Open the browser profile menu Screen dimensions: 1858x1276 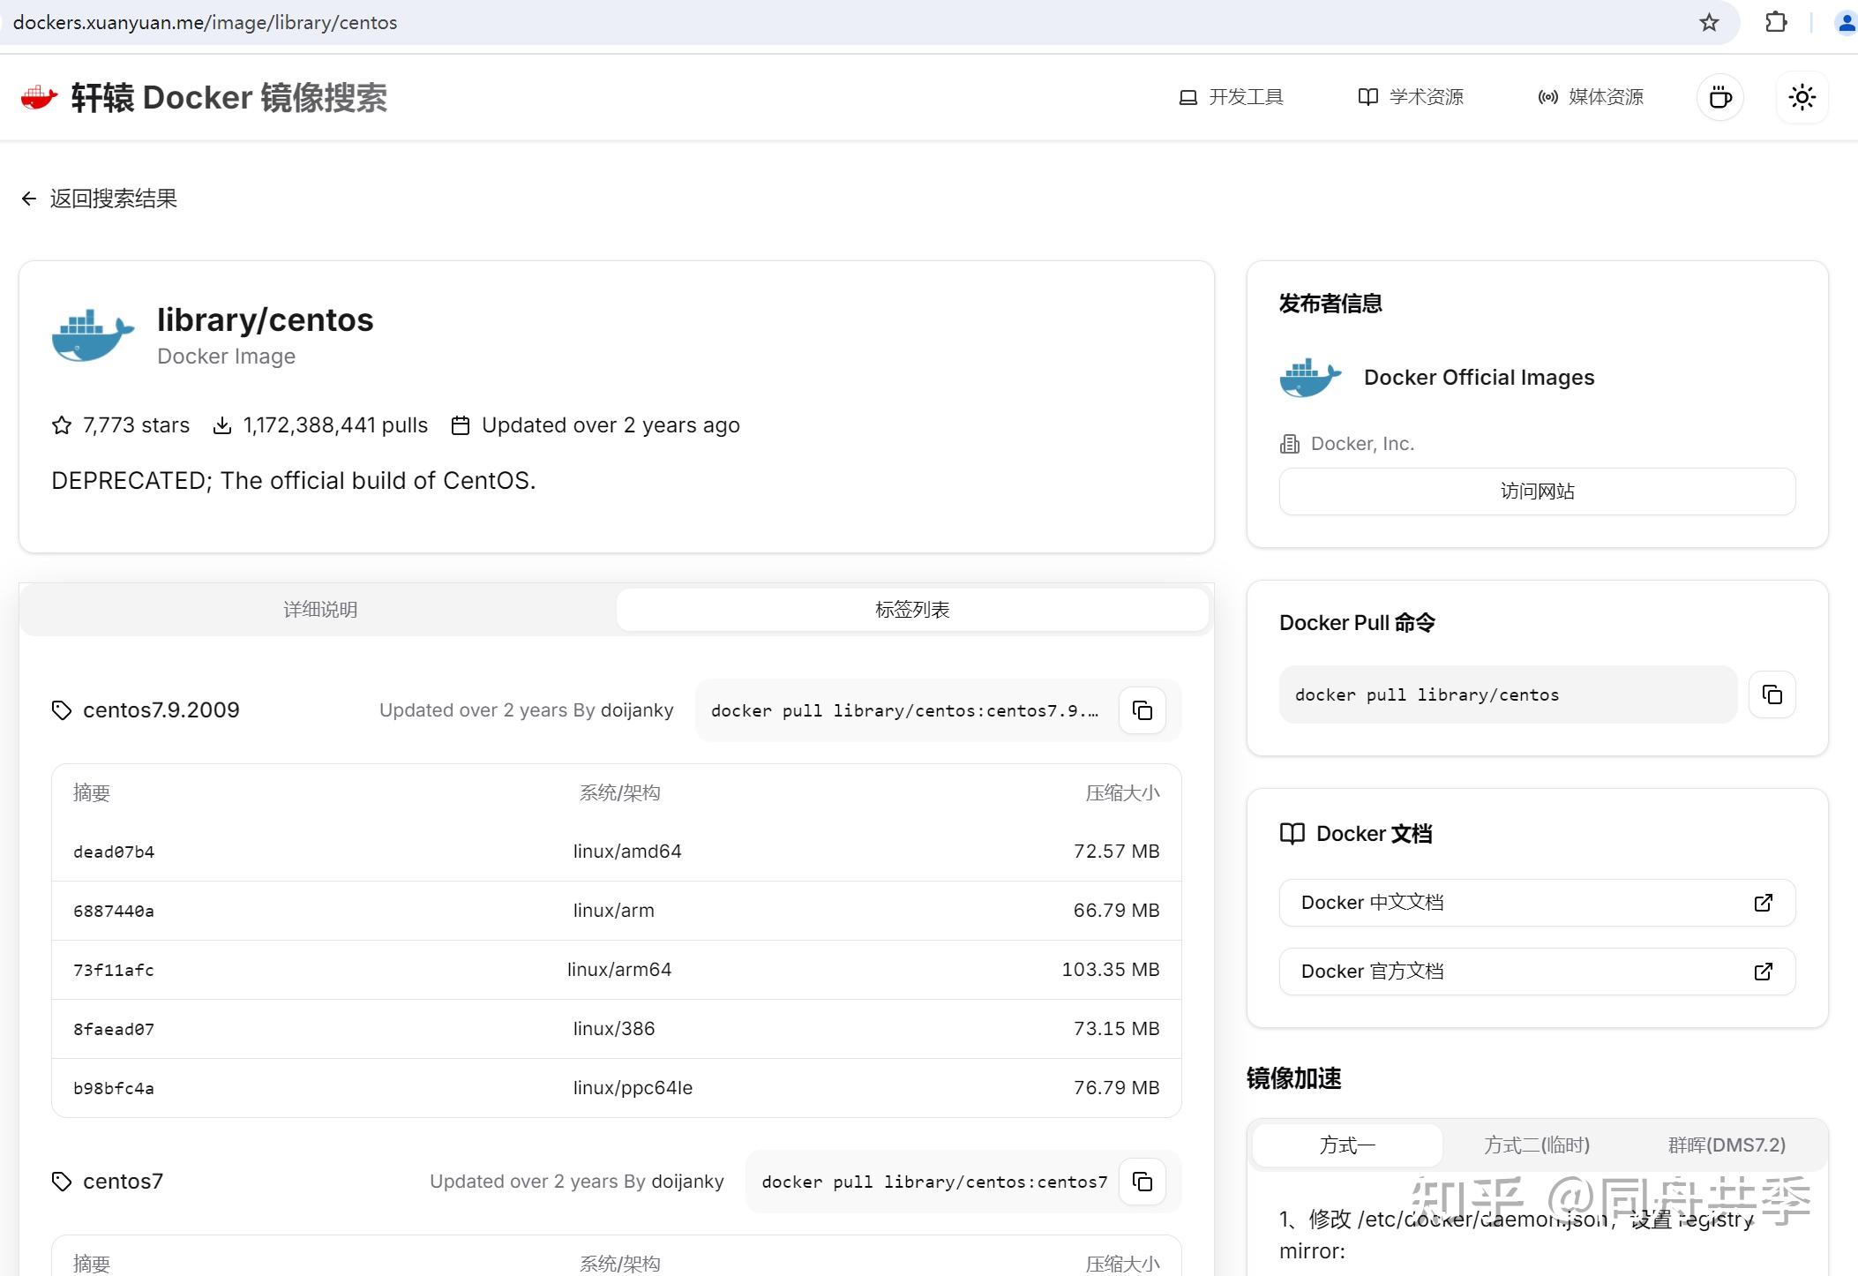tap(1846, 22)
